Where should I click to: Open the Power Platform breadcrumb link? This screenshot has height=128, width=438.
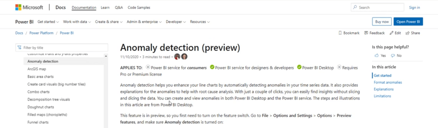tap(41, 33)
